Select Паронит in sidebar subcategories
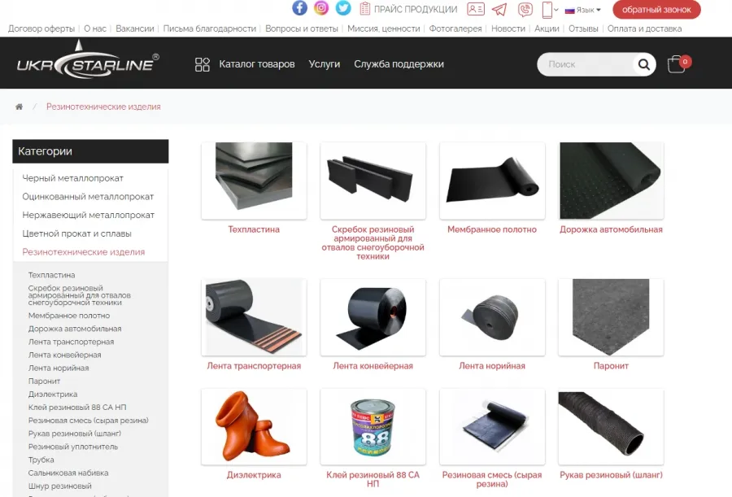 (45, 381)
